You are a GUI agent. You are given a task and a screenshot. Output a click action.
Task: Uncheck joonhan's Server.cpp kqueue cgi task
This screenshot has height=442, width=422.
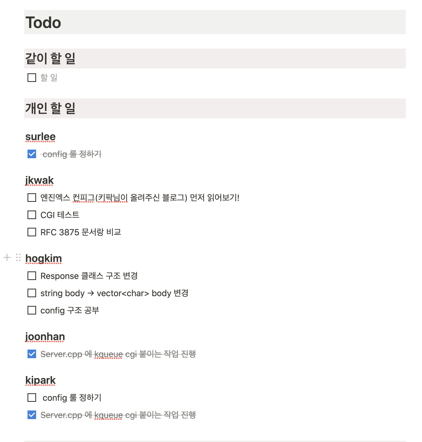(32, 354)
